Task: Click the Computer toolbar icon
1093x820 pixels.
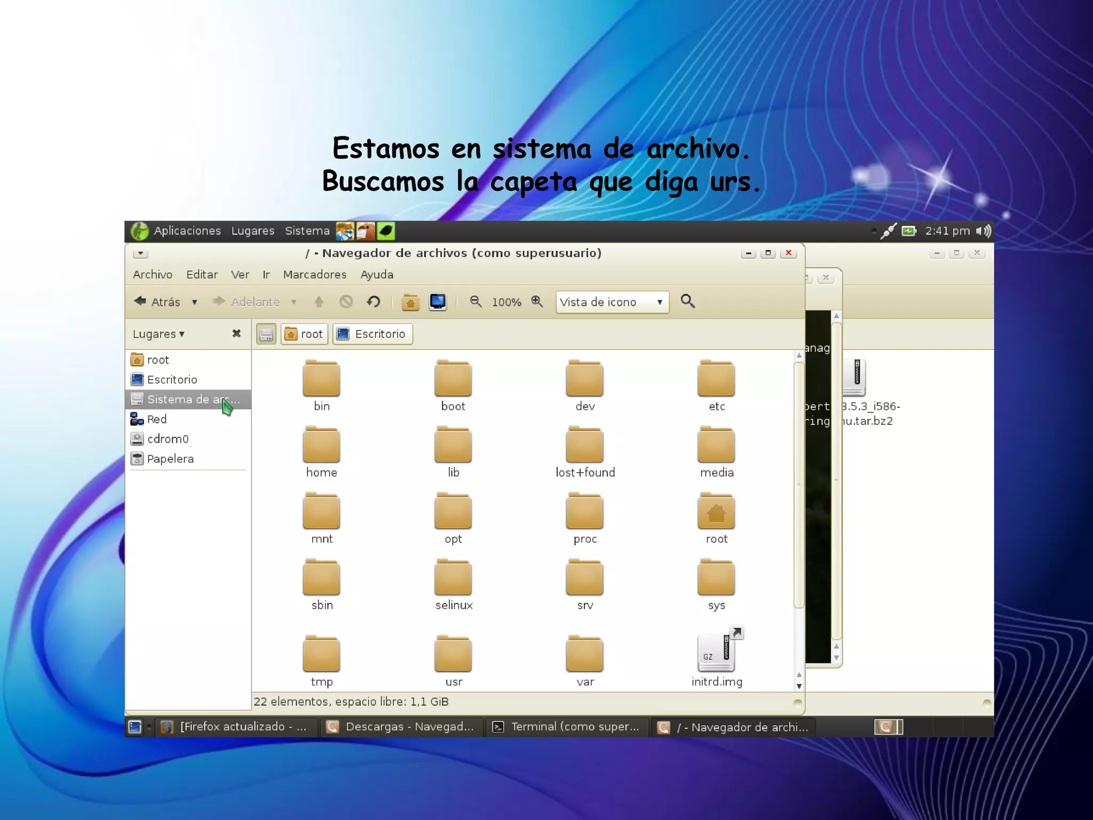Action: coord(438,302)
